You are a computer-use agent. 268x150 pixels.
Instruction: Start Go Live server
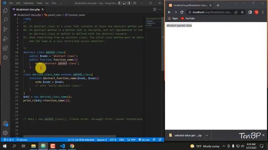[x=144, y=140]
